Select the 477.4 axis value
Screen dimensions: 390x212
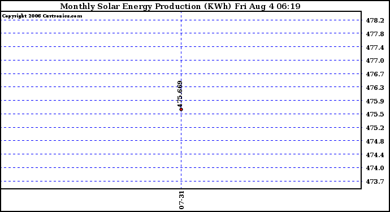pyautogui.click(x=375, y=47)
